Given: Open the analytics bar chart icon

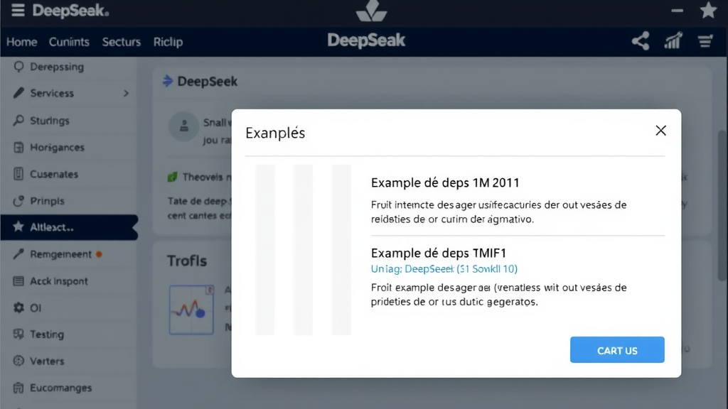Looking at the screenshot, I should click(673, 41).
